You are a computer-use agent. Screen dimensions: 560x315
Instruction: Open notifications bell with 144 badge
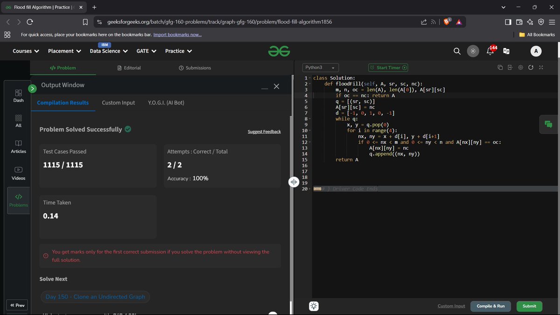(491, 50)
